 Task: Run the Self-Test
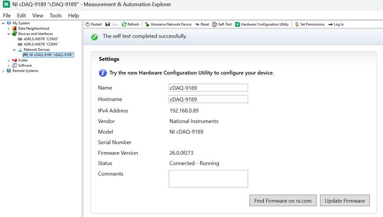222,24
